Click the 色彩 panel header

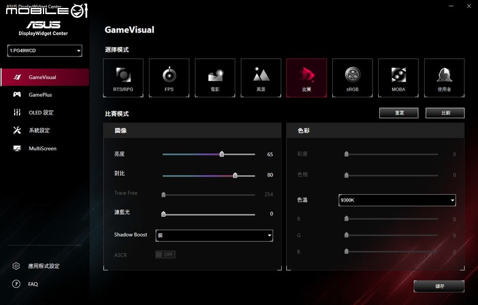point(376,130)
